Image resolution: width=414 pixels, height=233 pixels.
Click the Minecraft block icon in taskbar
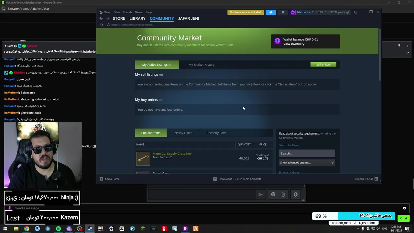coord(143,229)
